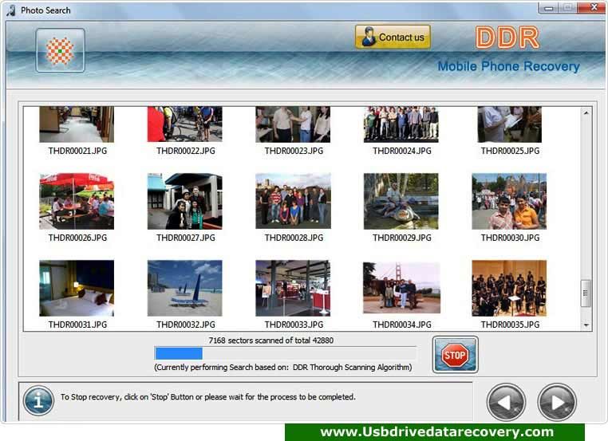
Task: Click the blue info icon
Action: (x=38, y=400)
